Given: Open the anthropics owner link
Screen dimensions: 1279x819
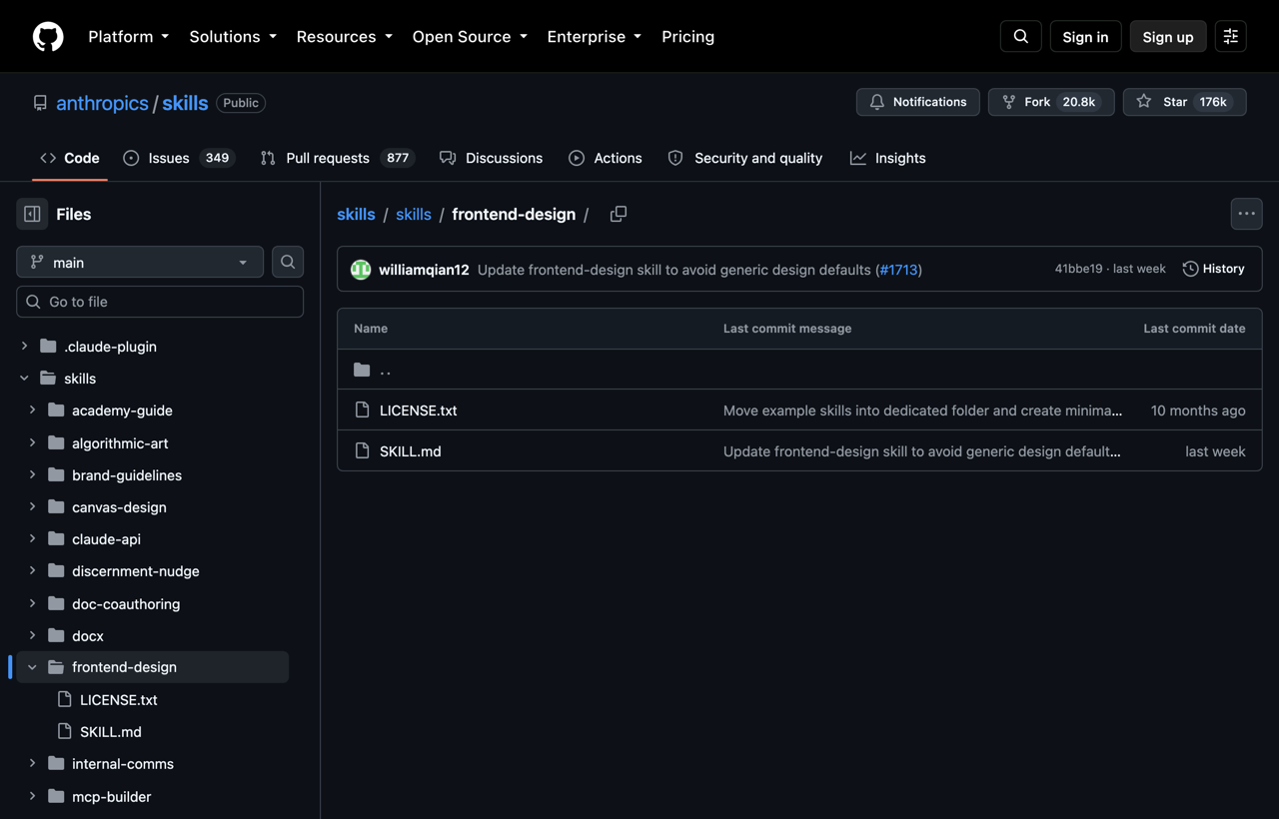Looking at the screenshot, I should pos(102,103).
